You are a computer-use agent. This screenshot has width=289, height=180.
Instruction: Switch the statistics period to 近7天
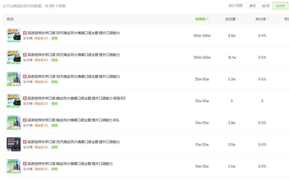(266, 6)
